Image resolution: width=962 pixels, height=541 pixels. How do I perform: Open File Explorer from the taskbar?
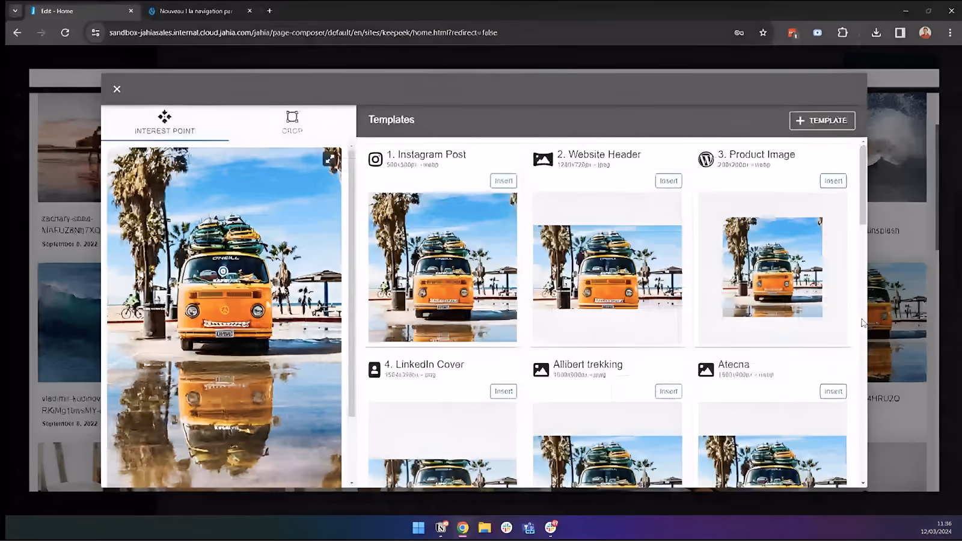(485, 528)
